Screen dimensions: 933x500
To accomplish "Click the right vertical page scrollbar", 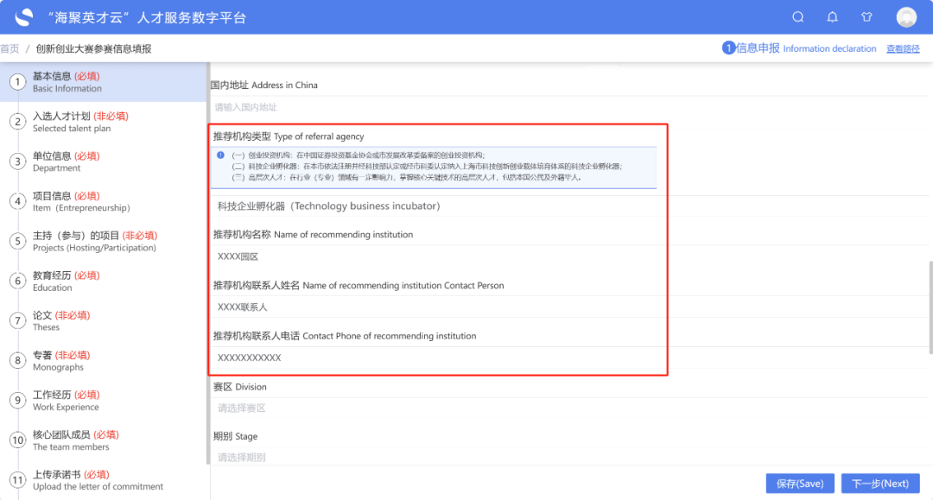I will coord(930,307).
